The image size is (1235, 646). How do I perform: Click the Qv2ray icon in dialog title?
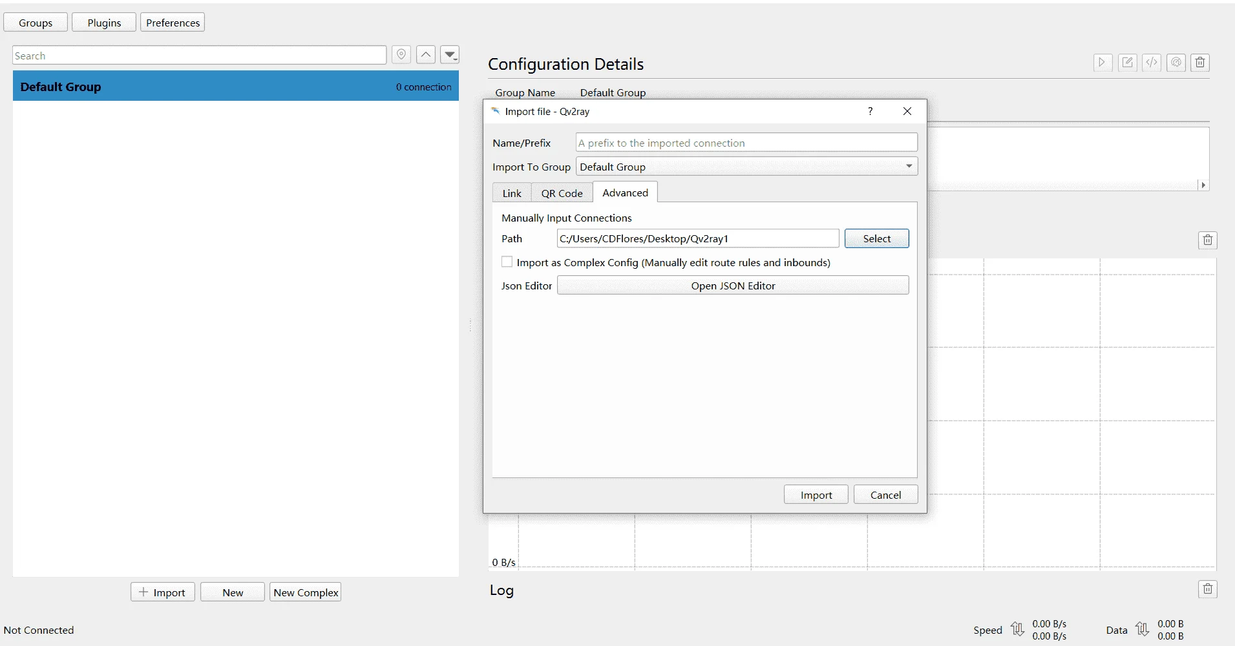(496, 110)
